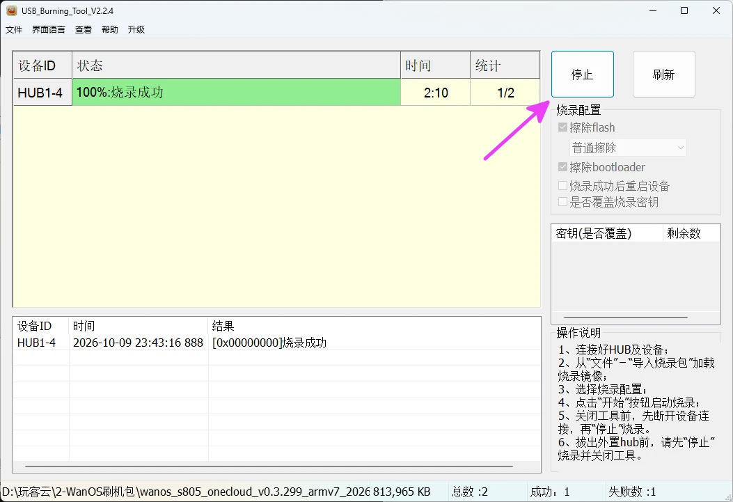Click the 状态 column header

tap(236, 65)
